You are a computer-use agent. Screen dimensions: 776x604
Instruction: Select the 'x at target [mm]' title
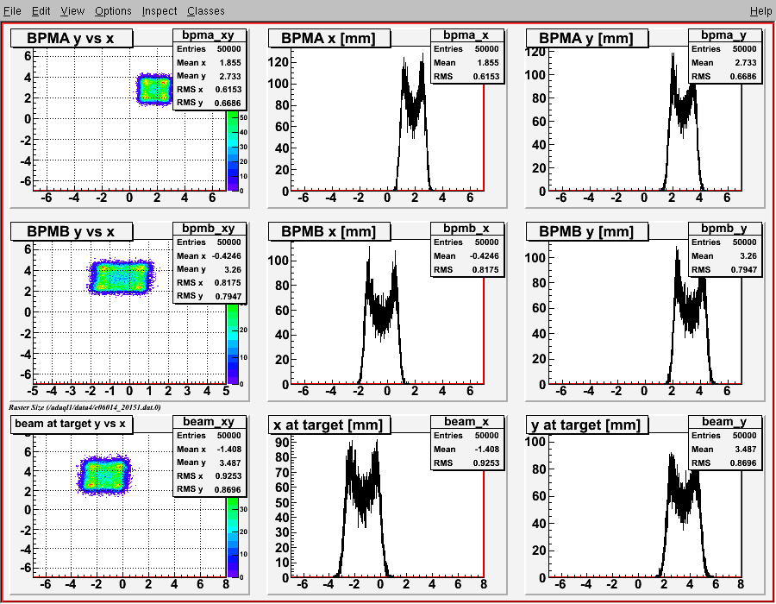click(329, 425)
